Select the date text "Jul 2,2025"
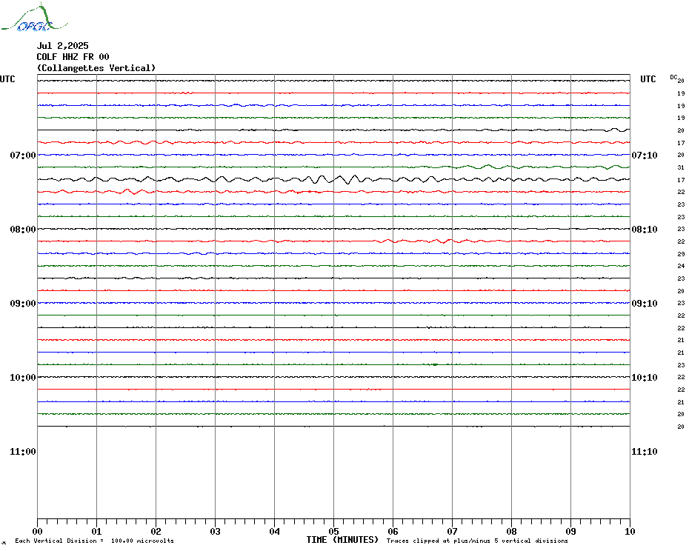 63,46
